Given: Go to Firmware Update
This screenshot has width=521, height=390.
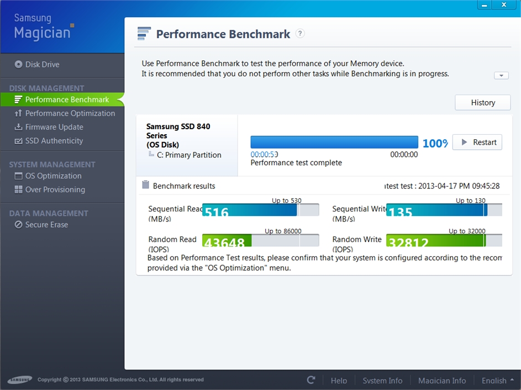Looking at the screenshot, I should [x=49, y=127].
